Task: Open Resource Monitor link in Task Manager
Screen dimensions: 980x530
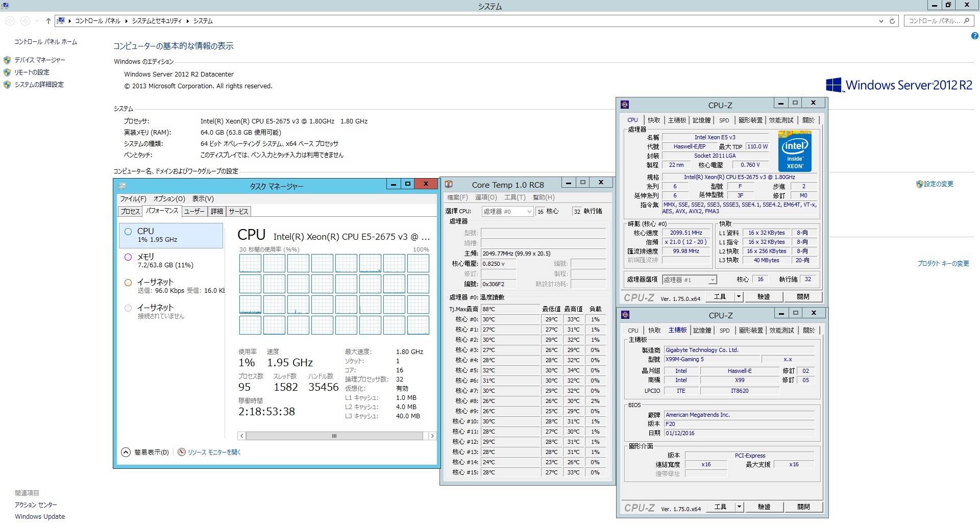Action: tap(214, 452)
